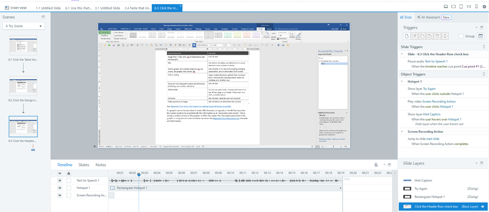The width and height of the screenshot is (489, 212).
Task: Undock the Triggers panel
Action: coord(482,28)
